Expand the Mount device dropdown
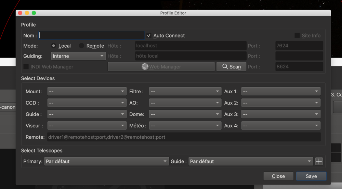This screenshot has width=342, height=189. pyautogui.click(x=87, y=92)
